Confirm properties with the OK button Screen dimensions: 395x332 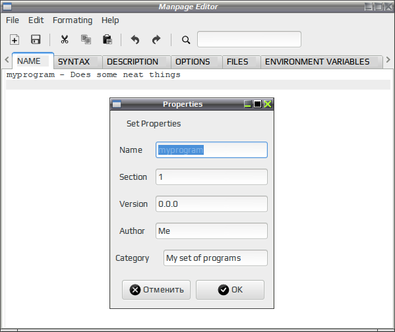pyautogui.click(x=230, y=290)
